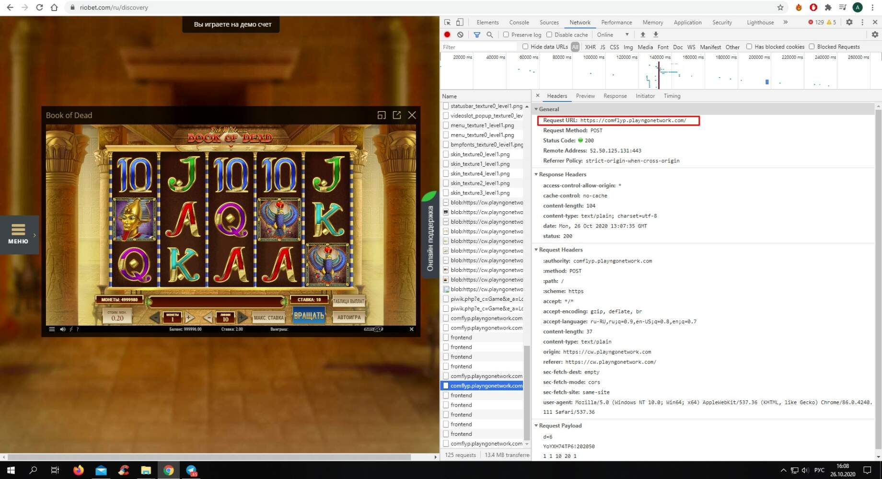882x479 pixels.
Task: Enable Disable cache checkbox
Action: pos(549,34)
